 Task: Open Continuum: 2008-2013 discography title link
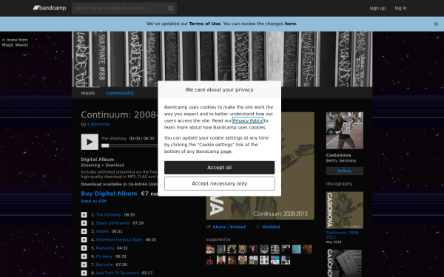click(x=343, y=235)
